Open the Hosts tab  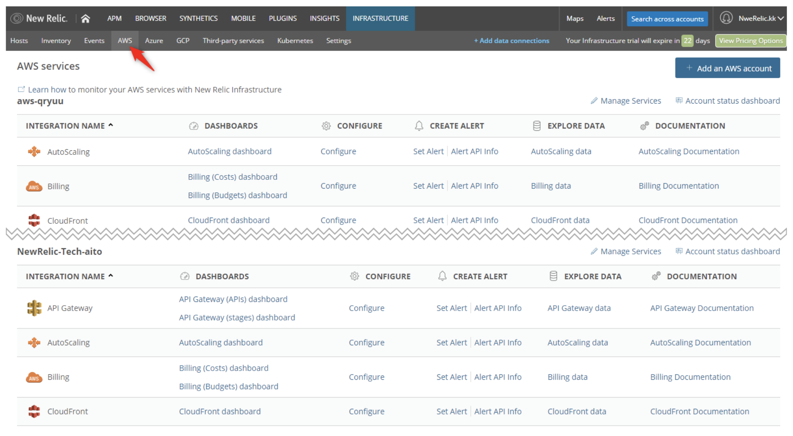click(x=19, y=40)
